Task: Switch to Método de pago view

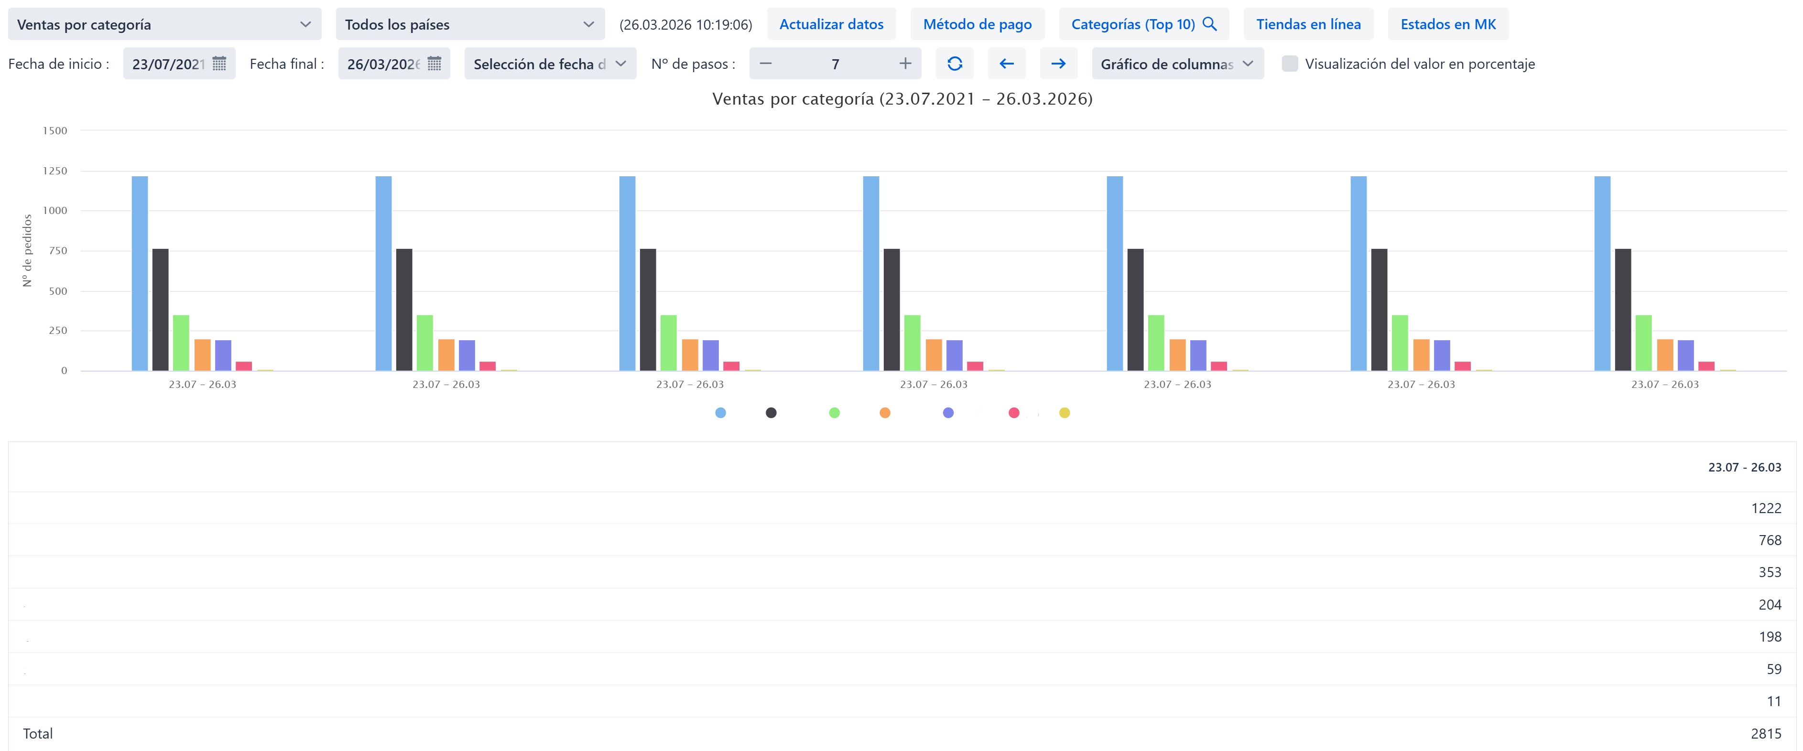Action: (x=977, y=24)
